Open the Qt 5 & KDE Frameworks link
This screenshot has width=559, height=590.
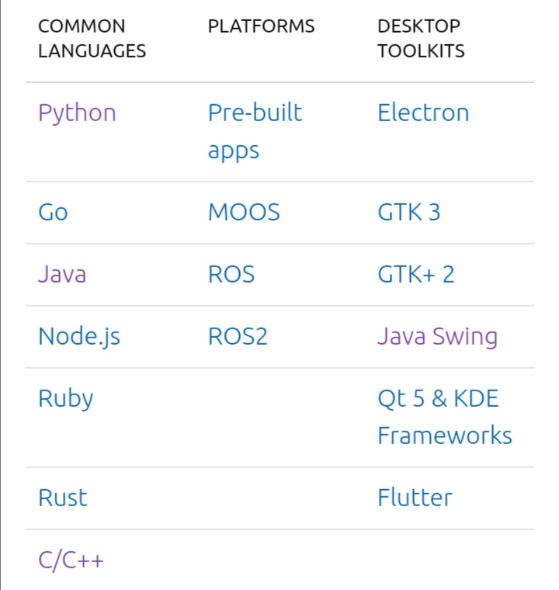444,417
